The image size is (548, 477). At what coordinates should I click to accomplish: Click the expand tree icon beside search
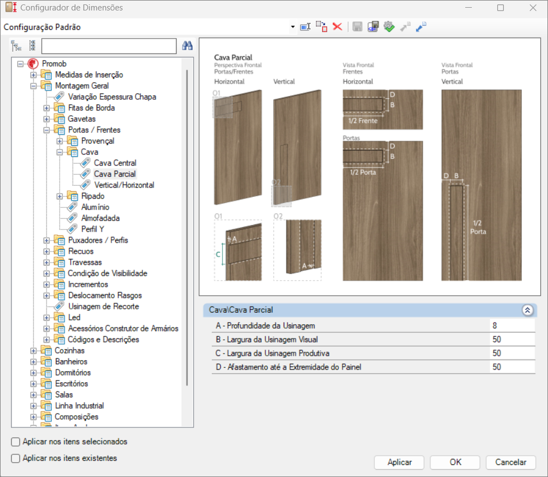click(x=16, y=46)
